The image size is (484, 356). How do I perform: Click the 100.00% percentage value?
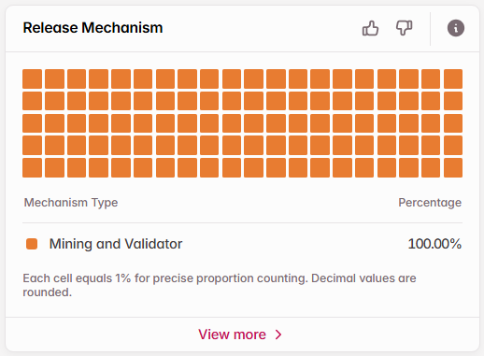(434, 244)
